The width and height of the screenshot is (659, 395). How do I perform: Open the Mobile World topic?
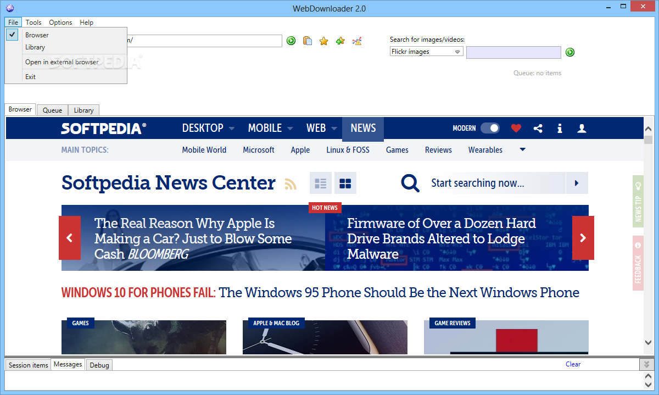(x=204, y=150)
